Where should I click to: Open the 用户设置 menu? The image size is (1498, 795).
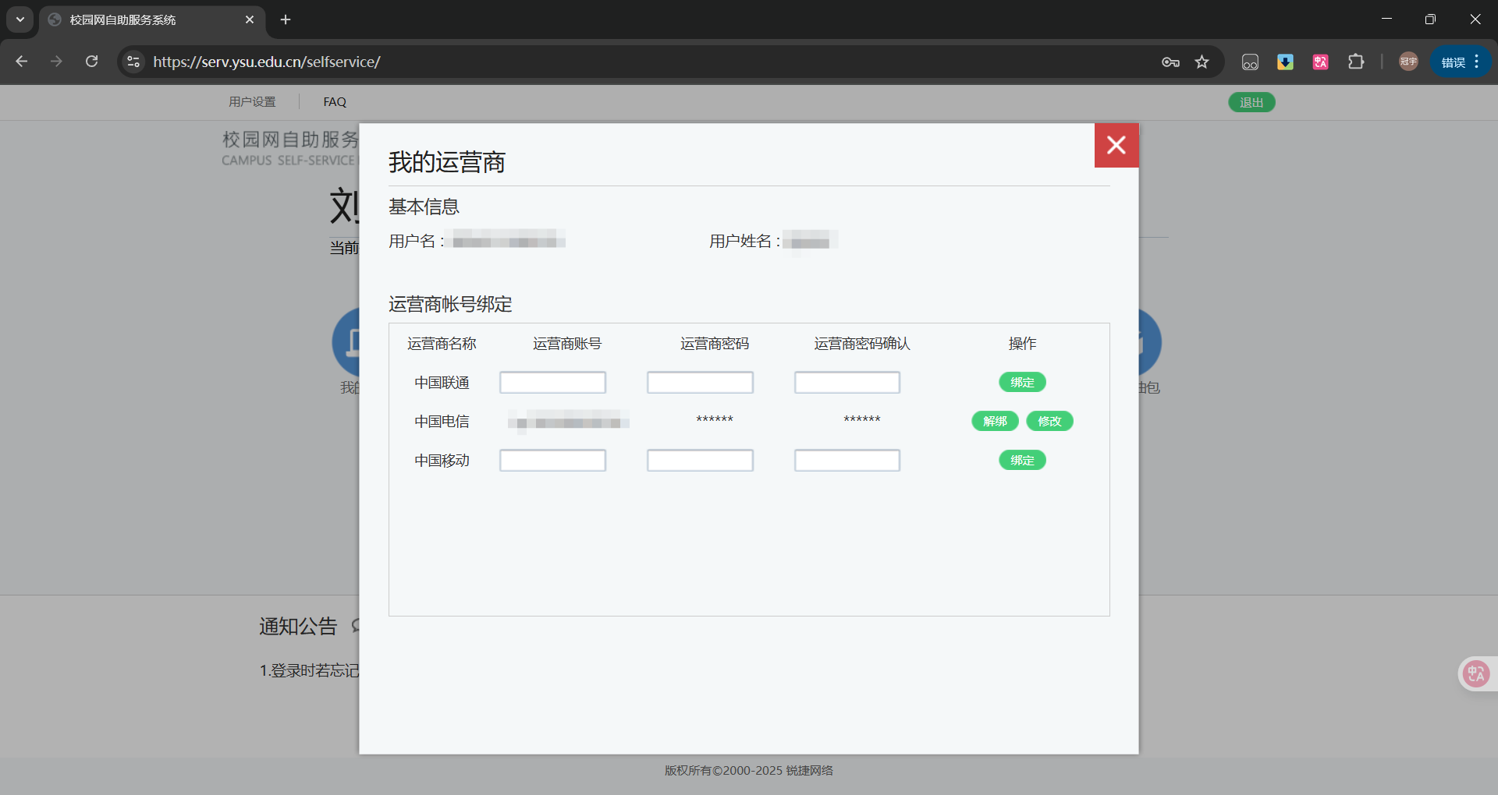coord(250,101)
